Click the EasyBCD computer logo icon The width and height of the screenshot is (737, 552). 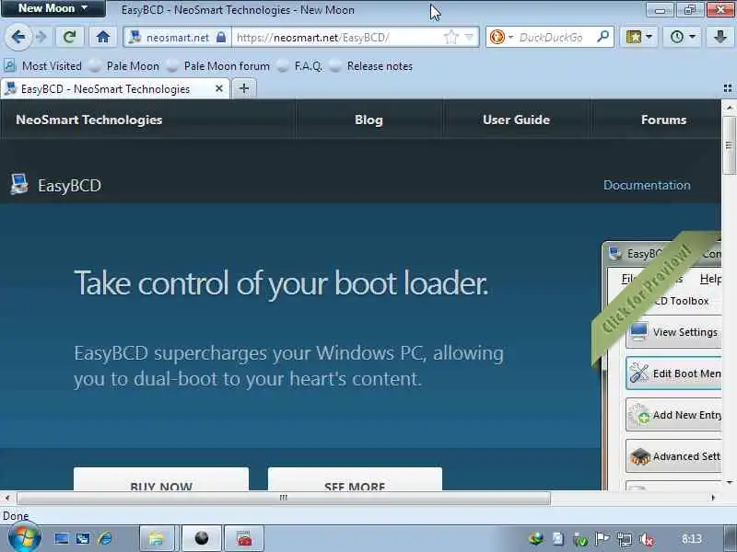19,185
